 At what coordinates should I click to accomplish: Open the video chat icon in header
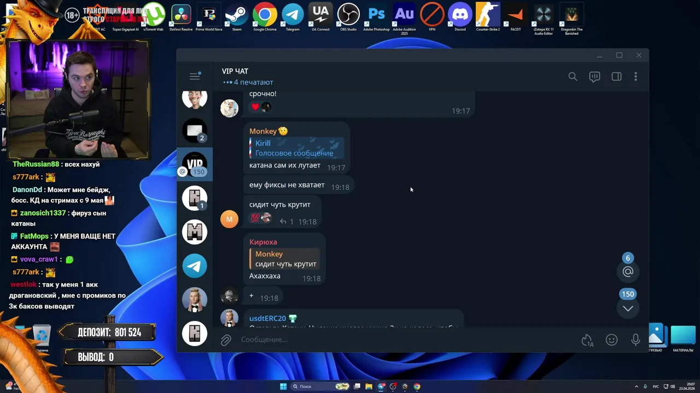[594, 77]
